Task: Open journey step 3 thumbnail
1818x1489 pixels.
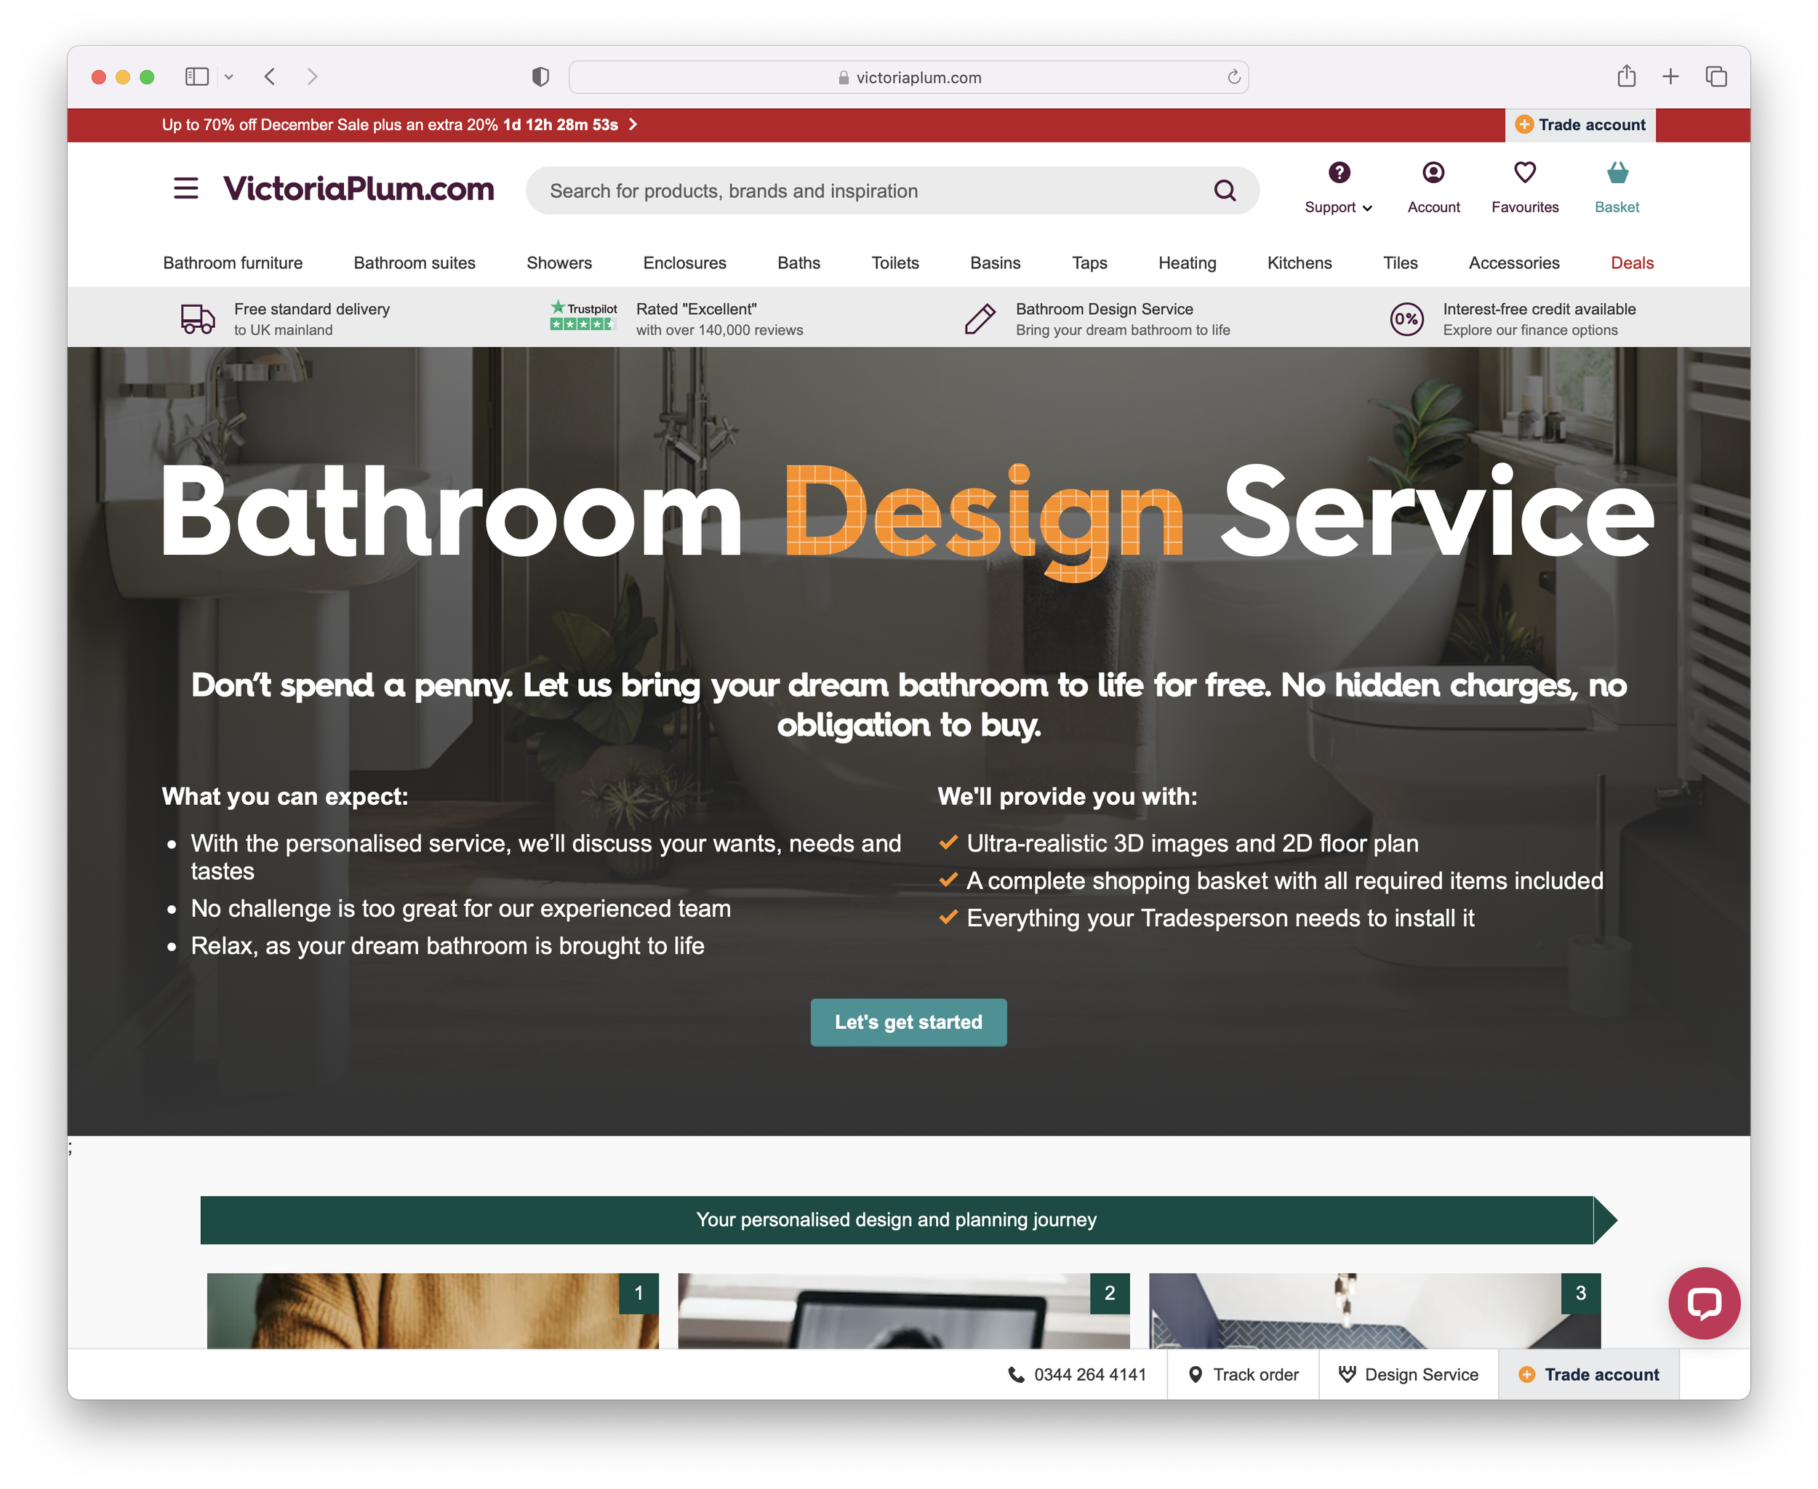Action: 1374,1309
